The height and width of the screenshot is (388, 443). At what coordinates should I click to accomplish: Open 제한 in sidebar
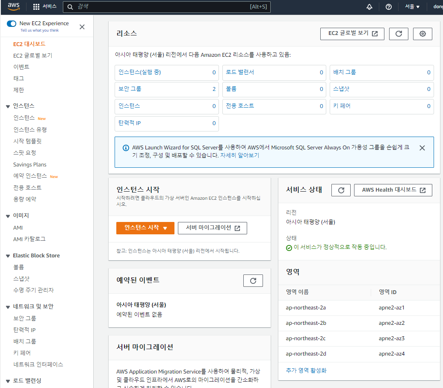tap(19, 90)
